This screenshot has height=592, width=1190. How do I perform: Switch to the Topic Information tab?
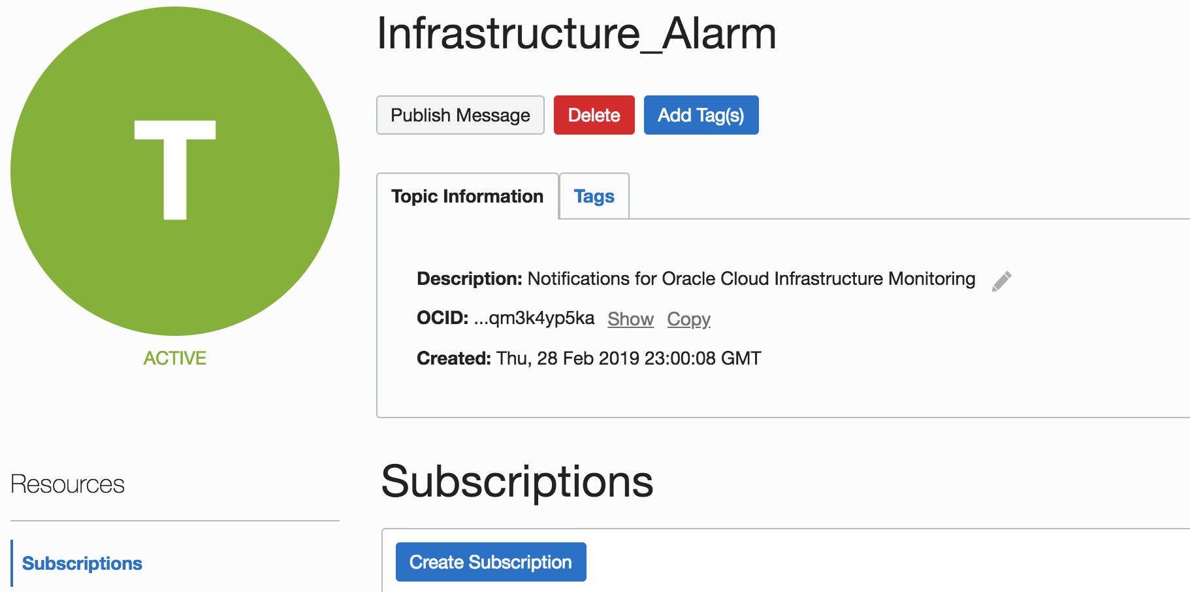467,196
